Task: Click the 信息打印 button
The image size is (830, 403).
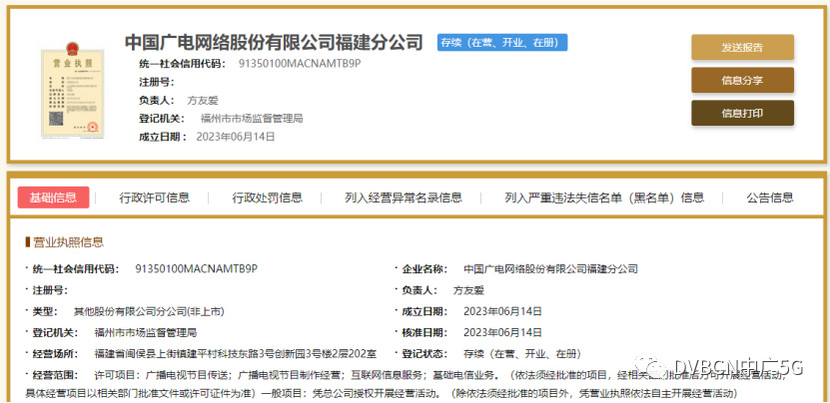Action: 742,113
